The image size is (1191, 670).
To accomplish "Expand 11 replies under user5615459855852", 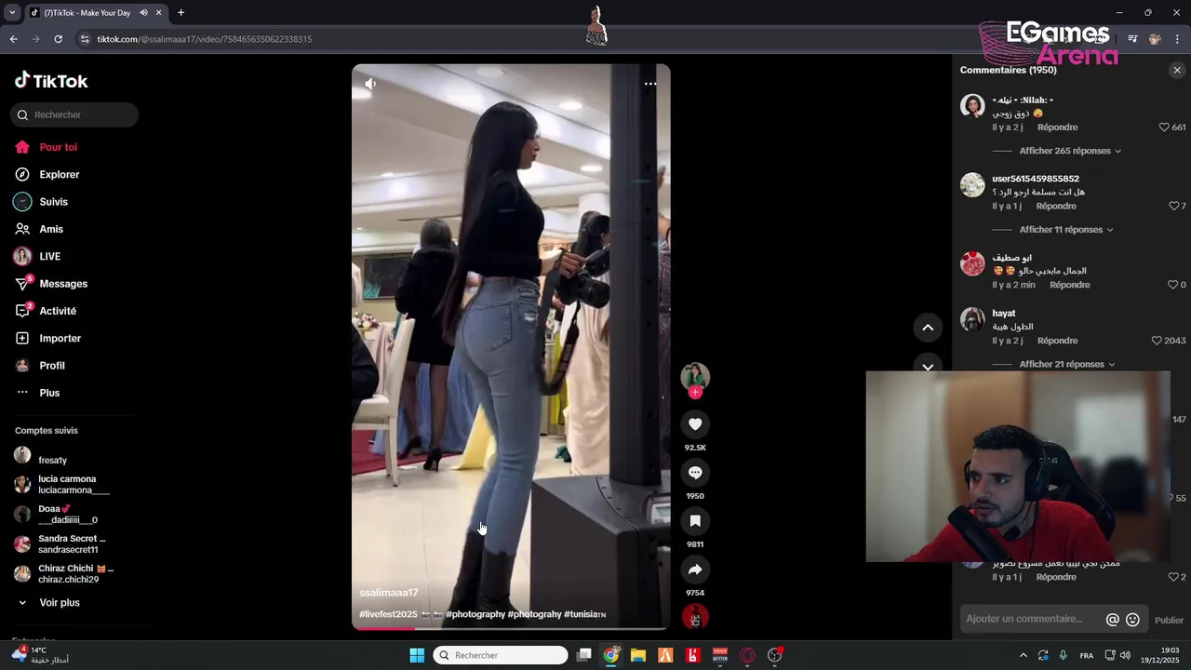I will (1066, 230).
